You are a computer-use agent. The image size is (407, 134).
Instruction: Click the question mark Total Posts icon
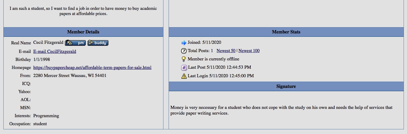click(x=184, y=51)
